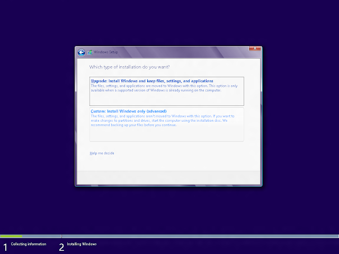Screen dimensions: 339x254
Task: Choose Upgrade: Install Windows and keep files
Action: (x=167, y=91)
